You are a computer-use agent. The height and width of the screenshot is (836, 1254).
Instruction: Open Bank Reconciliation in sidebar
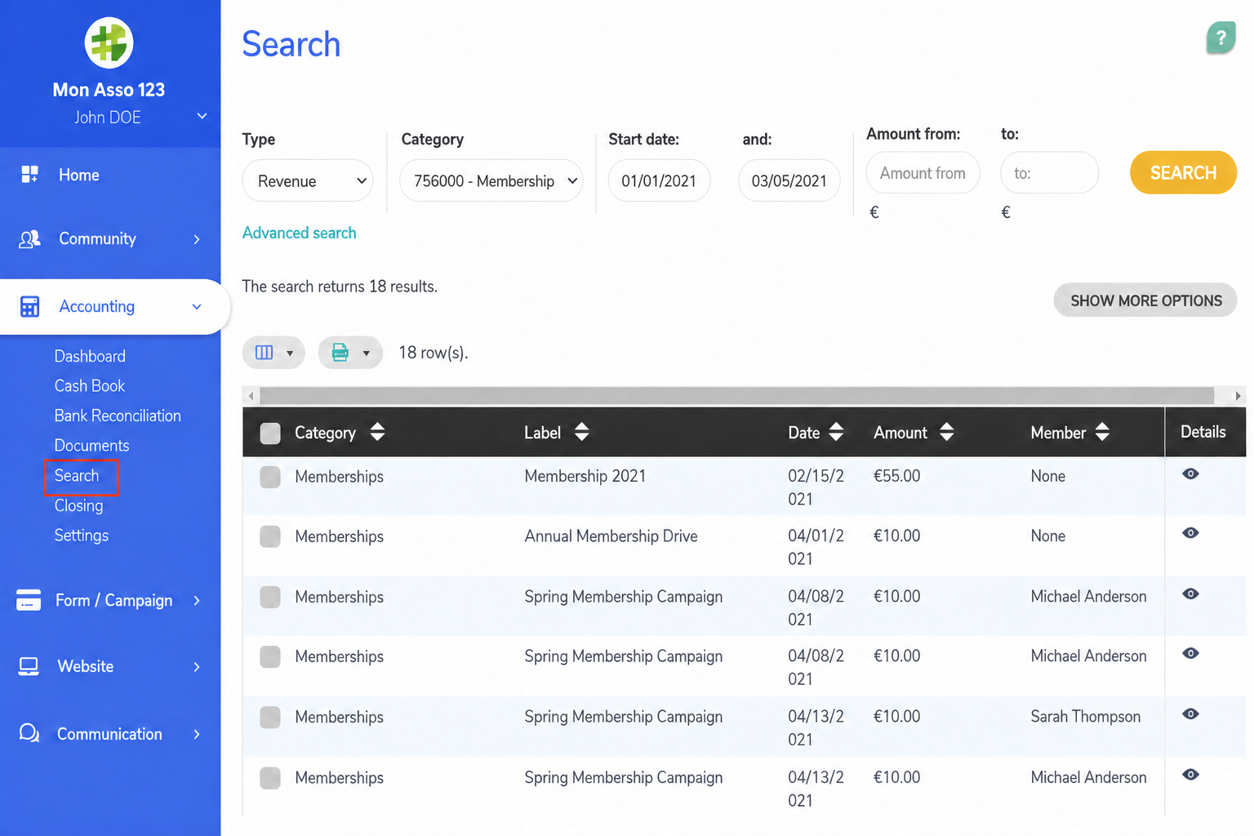pyautogui.click(x=118, y=416)
